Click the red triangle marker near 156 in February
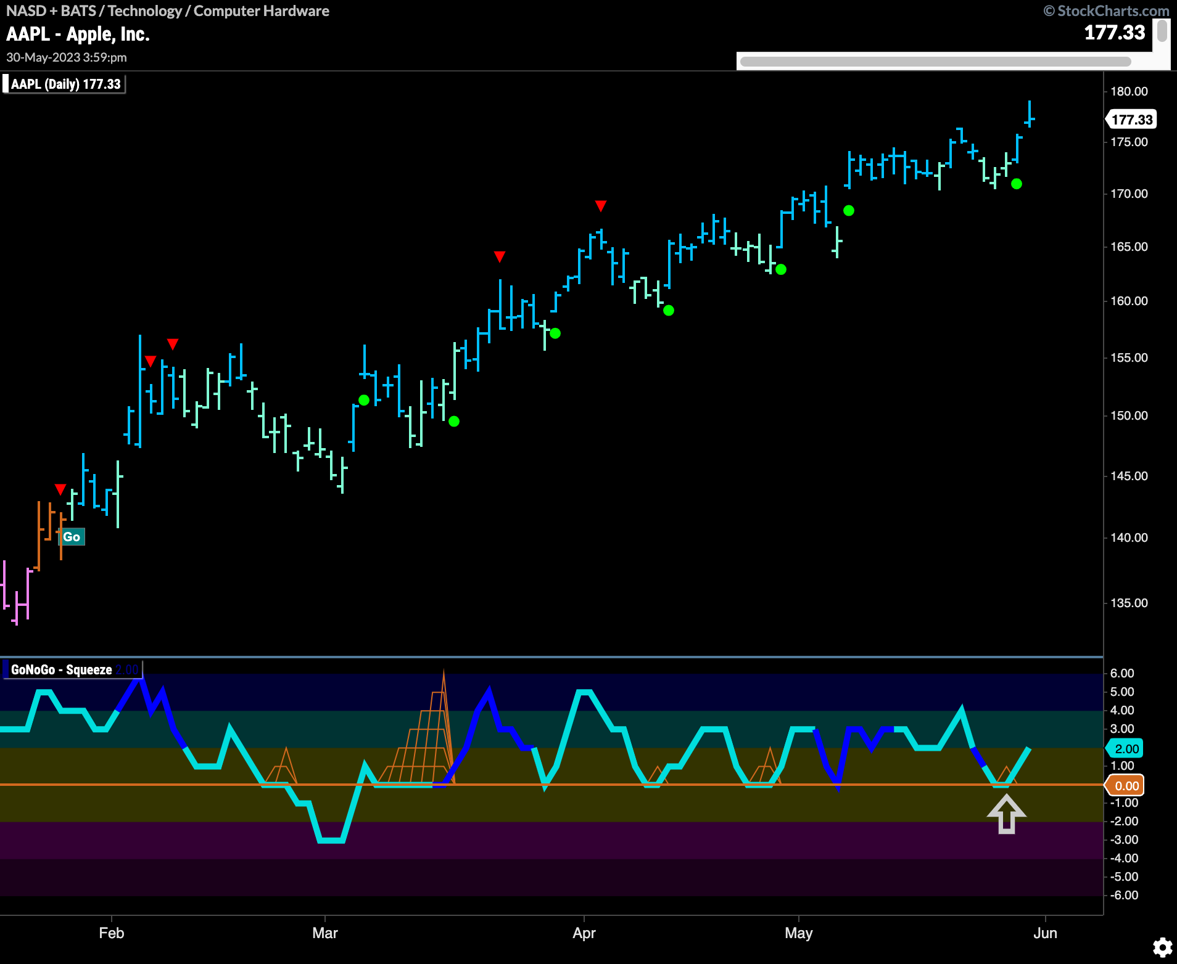The width and height of the screenshot is (1177, 964). click(173, 344)
